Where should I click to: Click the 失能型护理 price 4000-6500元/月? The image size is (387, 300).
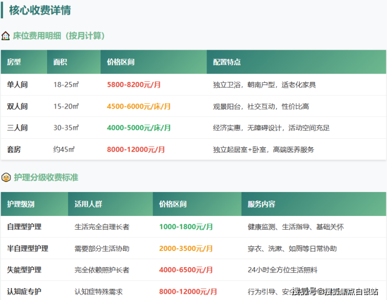186,270
